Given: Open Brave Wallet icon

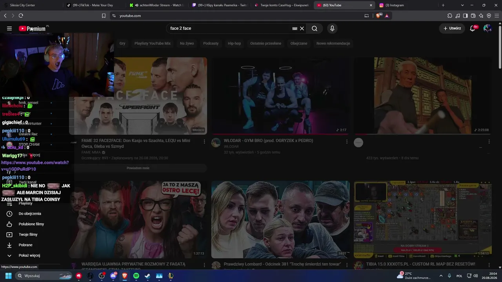Looking at the screenshot, I should (473, 16).
